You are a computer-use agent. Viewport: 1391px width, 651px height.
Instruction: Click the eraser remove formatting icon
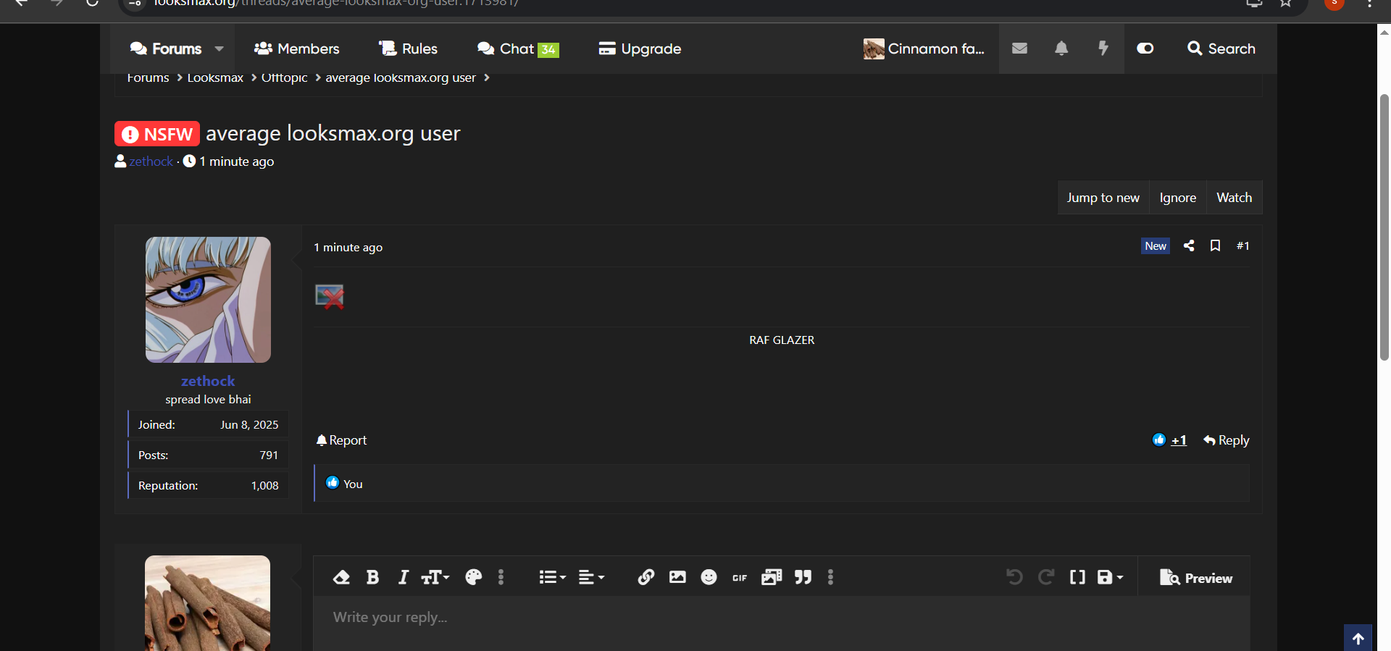tap(341, 577)
